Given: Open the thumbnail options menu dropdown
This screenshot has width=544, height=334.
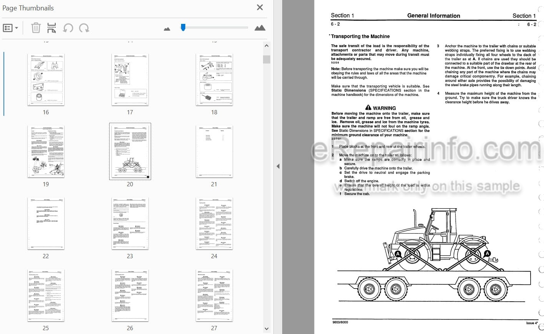Looking at the screenshot, I should pyautogui.click(x=11, y=28).
